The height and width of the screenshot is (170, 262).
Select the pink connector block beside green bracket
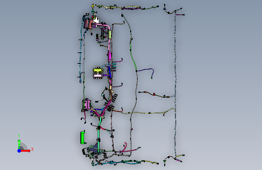[88, 104]
